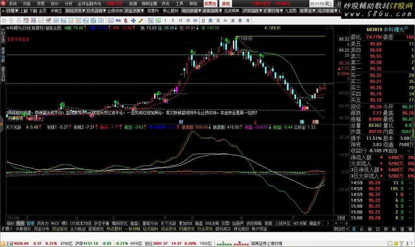Click the F10 info icon
415x247 pixels.
63,20
